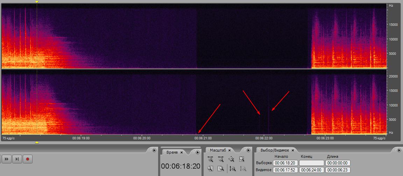The height and width of the screenshot is (176, 403).
Task: Start recording with red Record button
Action: (28, 159)
